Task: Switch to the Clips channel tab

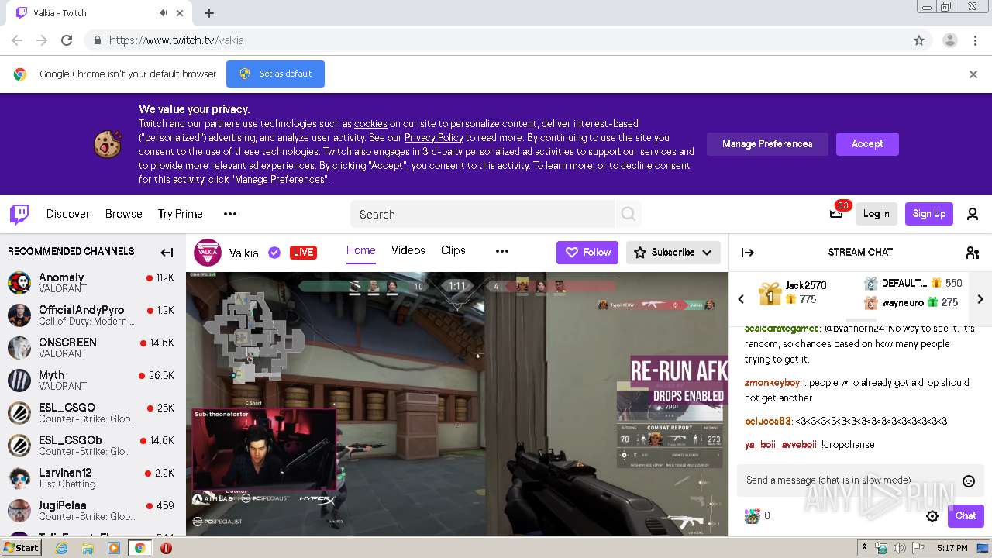Action: point(453,250)
